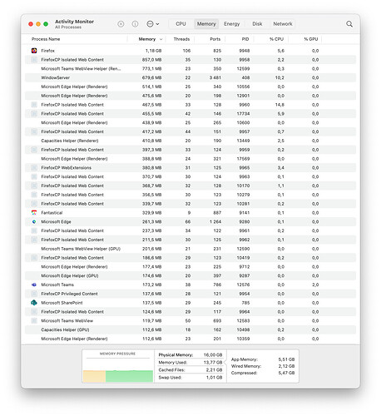Click the Memory Used 13,77 GB value

click(x=213, y=362)
